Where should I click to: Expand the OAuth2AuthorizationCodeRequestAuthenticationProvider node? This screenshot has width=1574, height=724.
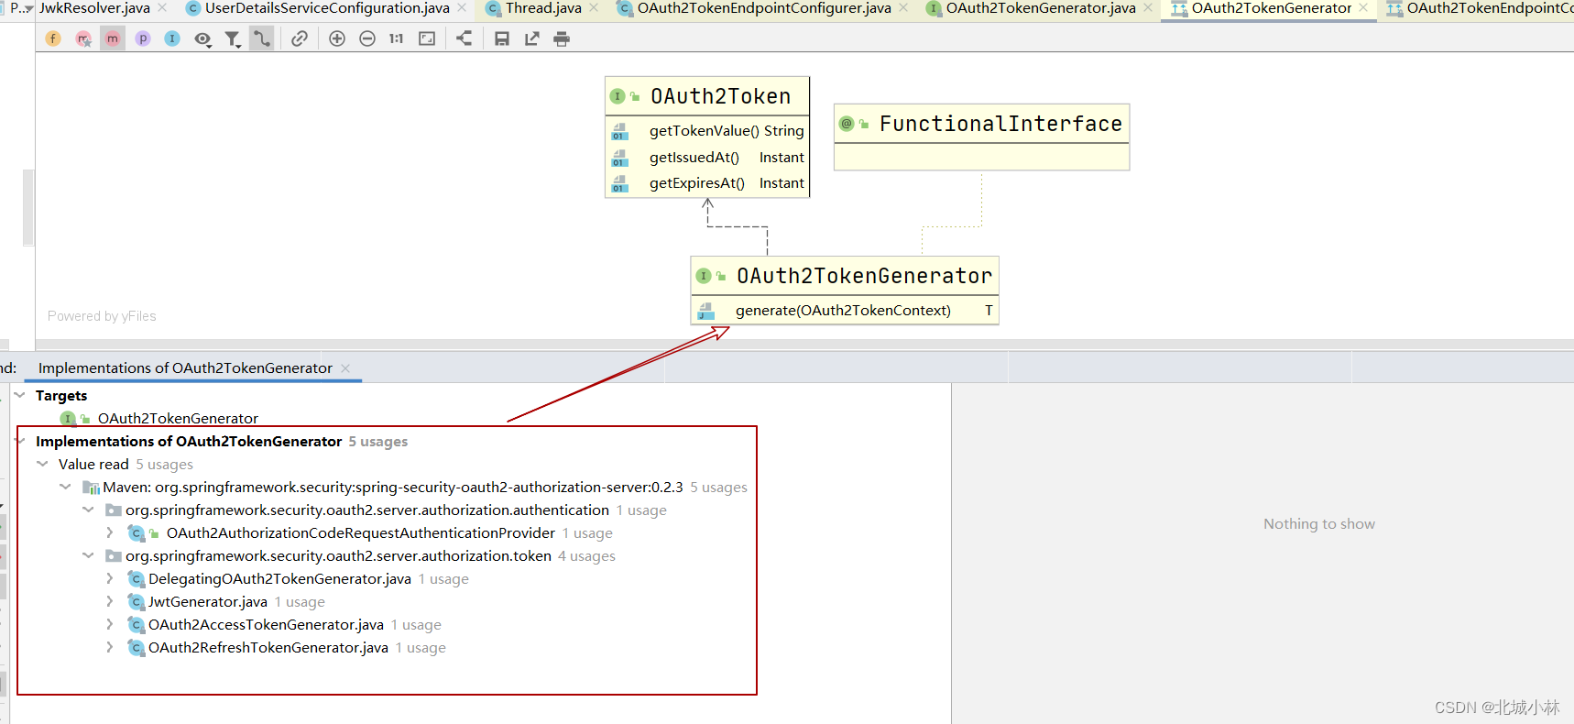click(x=110, y=533)
